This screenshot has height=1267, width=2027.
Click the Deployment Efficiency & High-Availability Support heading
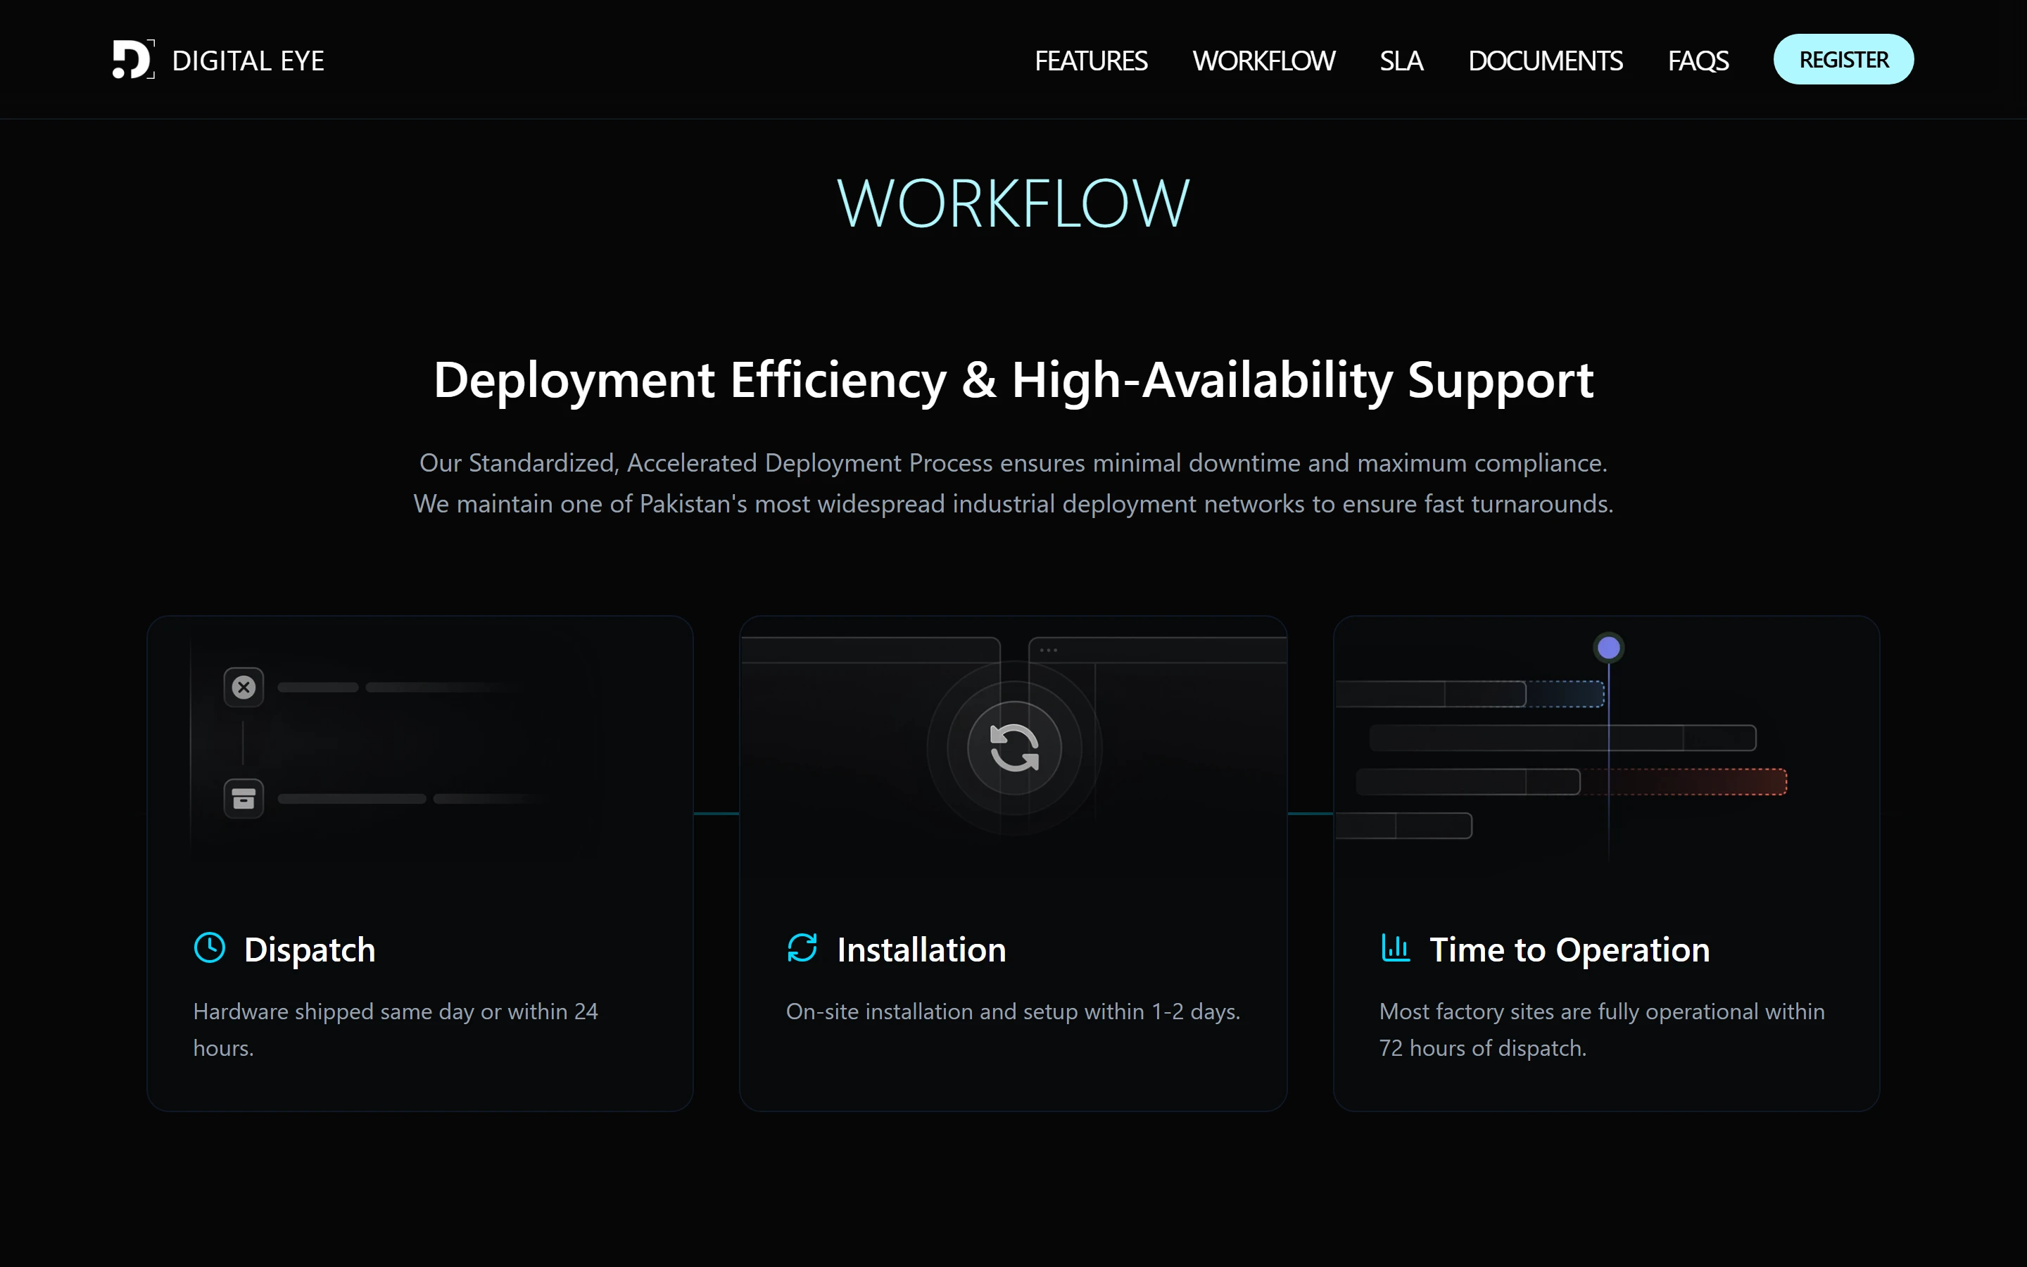[1013, 380]
